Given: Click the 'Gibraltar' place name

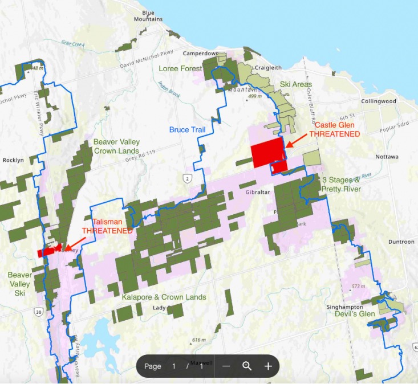Looking at the screenshot, I should pos(258,192).
